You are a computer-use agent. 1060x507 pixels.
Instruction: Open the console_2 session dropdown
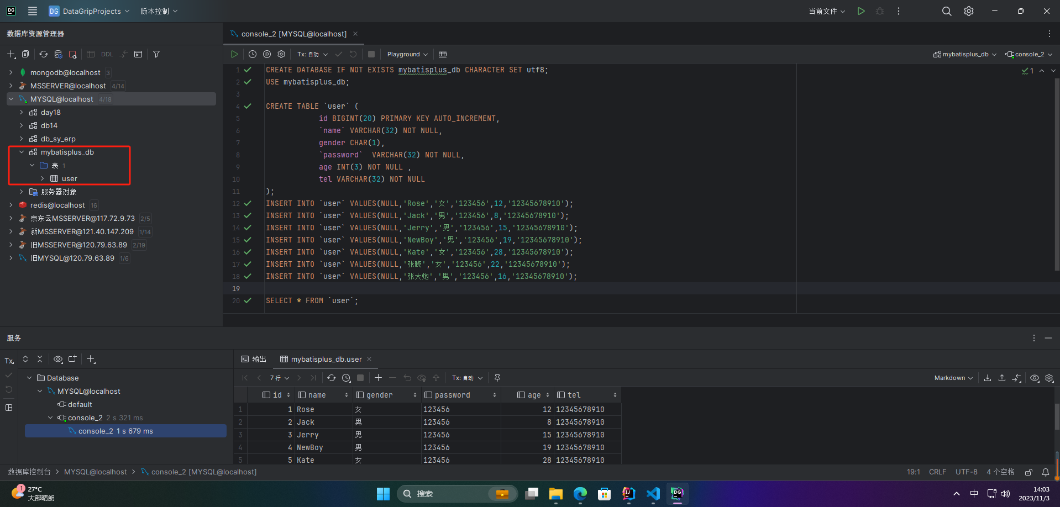pos(1029,54)
